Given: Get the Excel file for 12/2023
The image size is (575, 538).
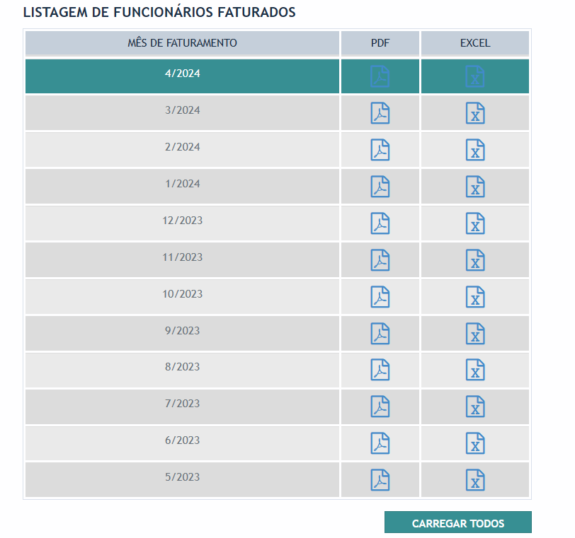Looking at the screenshot, I should coord(475,223).
